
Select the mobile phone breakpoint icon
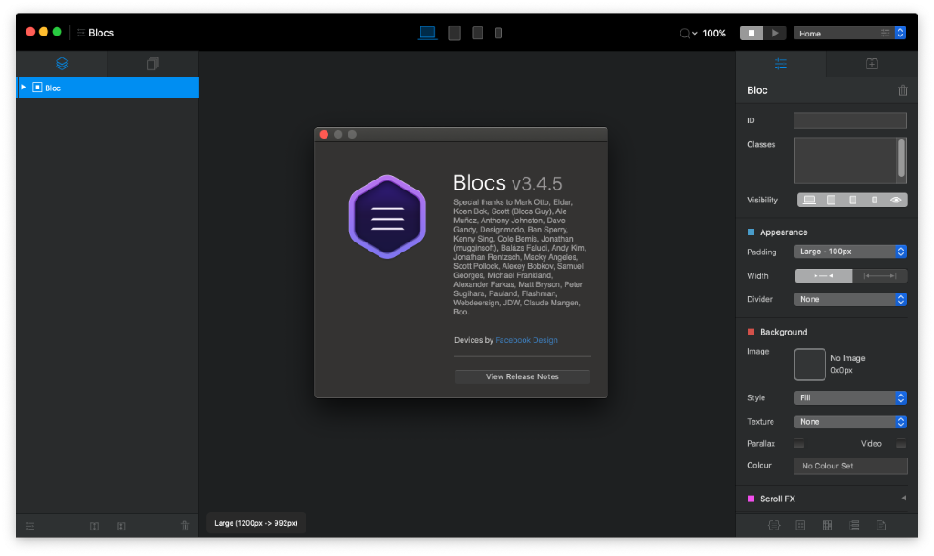pyautogui.click(x=499, y=34)
